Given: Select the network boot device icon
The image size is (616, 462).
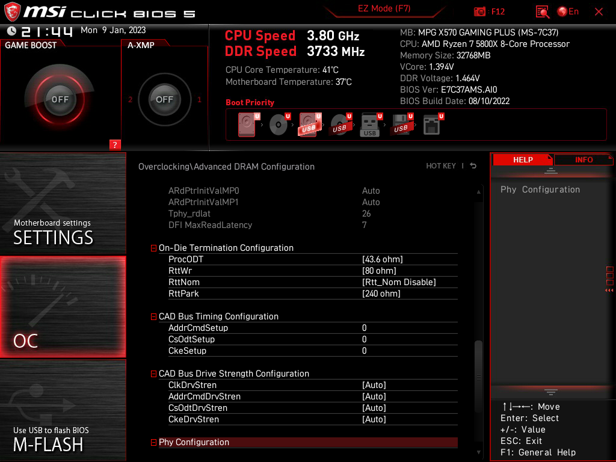Looking at the screenshot, I should pyautogui.click(x=433, y=125).
